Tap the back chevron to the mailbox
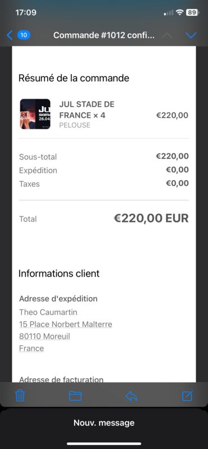Screen dimensions: 208x449 click(10, 35)
